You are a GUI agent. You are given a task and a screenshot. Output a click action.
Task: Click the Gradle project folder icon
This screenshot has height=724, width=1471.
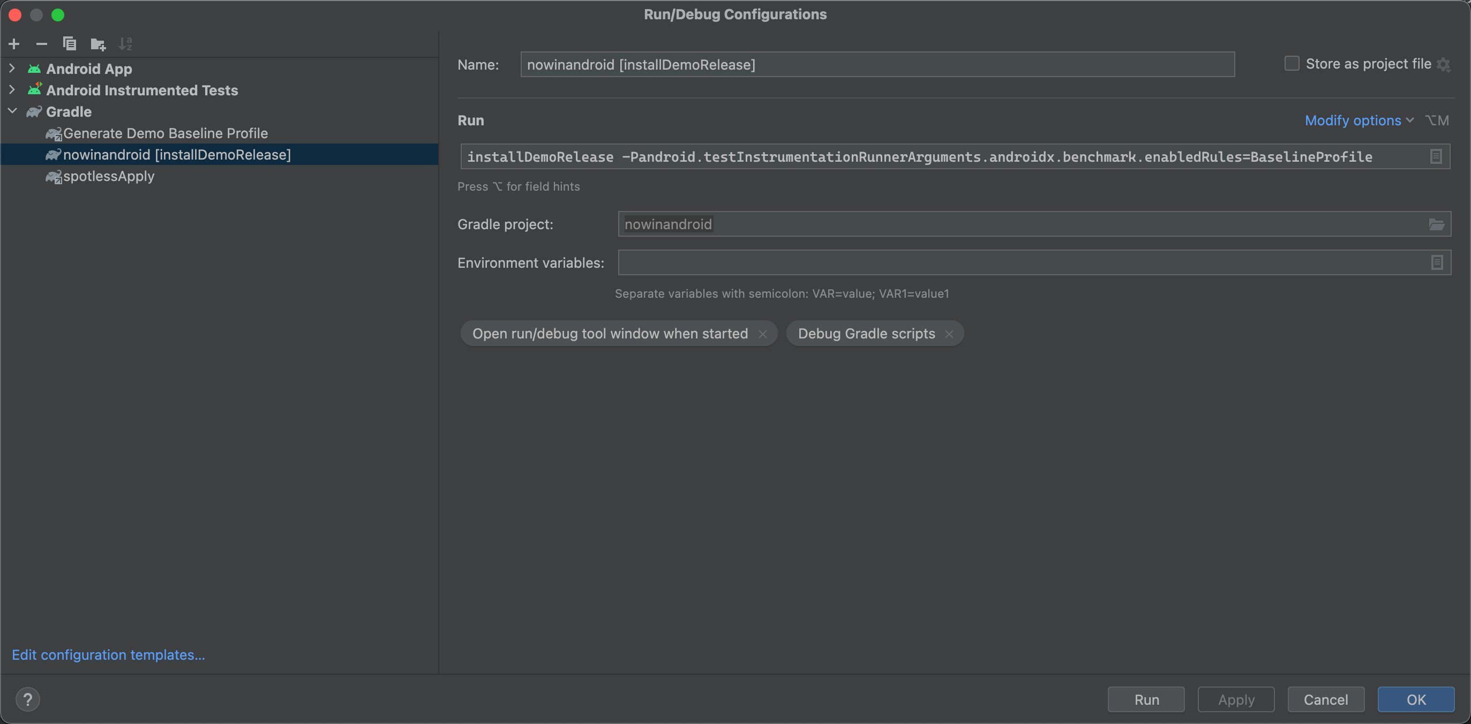click(x=1436, y=224)
